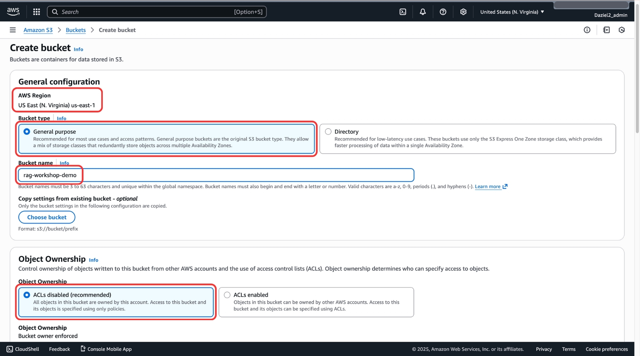
Task: Navigate to Buckets breadcrumb link
Action: click(75, 30)
